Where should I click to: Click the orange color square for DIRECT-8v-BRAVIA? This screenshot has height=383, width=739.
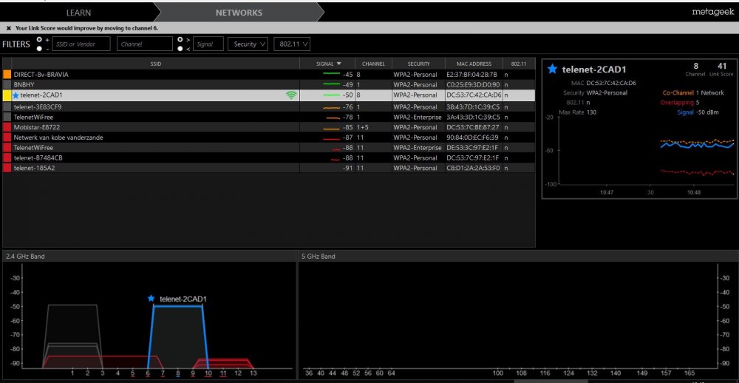pos(7,75)
